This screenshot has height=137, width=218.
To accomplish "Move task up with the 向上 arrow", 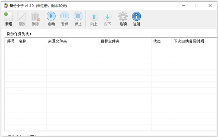I will click(94, 16).
